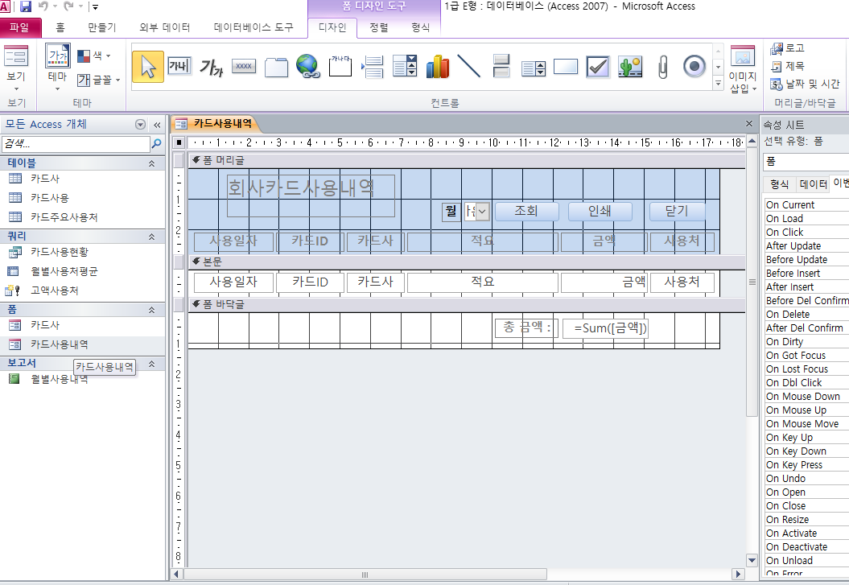Insert a Chart control
Image resolution: width=849 pixels, height=585 pixels.
click(437, 67)
